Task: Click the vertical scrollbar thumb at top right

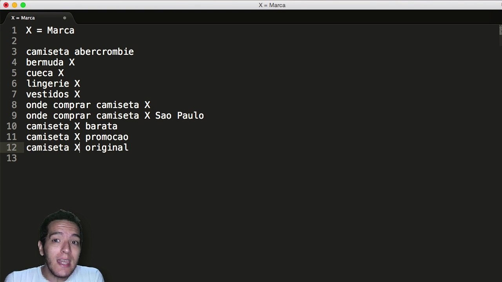Action: coord(500,31)
